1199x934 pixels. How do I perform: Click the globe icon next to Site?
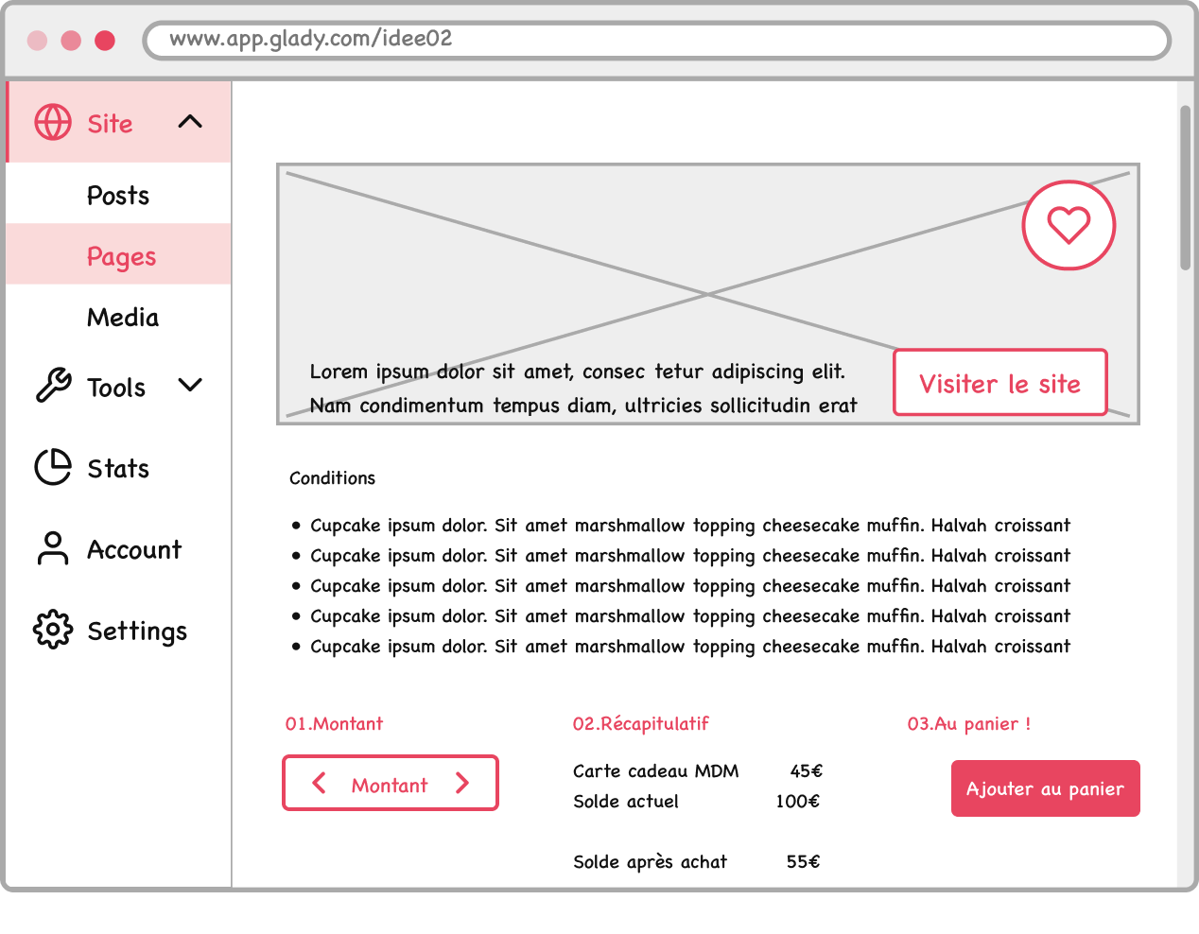coord(53,122)
